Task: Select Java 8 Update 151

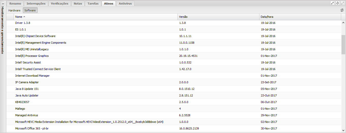Action: [x=174, y=89]
